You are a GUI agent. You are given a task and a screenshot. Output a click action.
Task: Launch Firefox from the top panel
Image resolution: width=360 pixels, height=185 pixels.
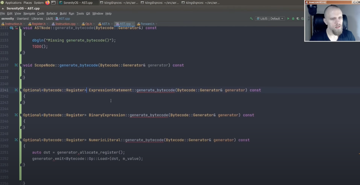47,3
